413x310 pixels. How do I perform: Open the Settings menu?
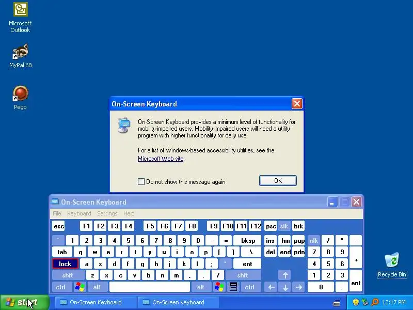coord(107,213)
